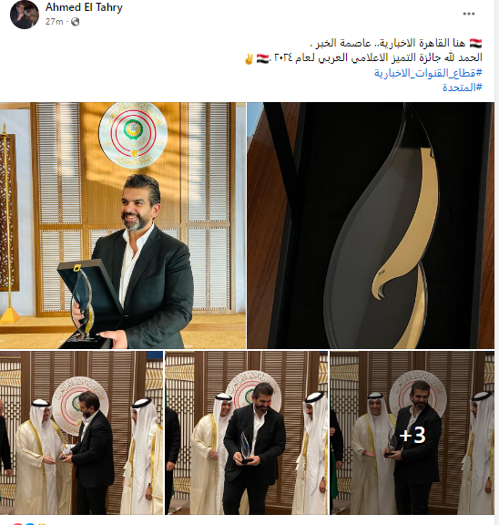View the bottom-left award handshake photo

82,433
